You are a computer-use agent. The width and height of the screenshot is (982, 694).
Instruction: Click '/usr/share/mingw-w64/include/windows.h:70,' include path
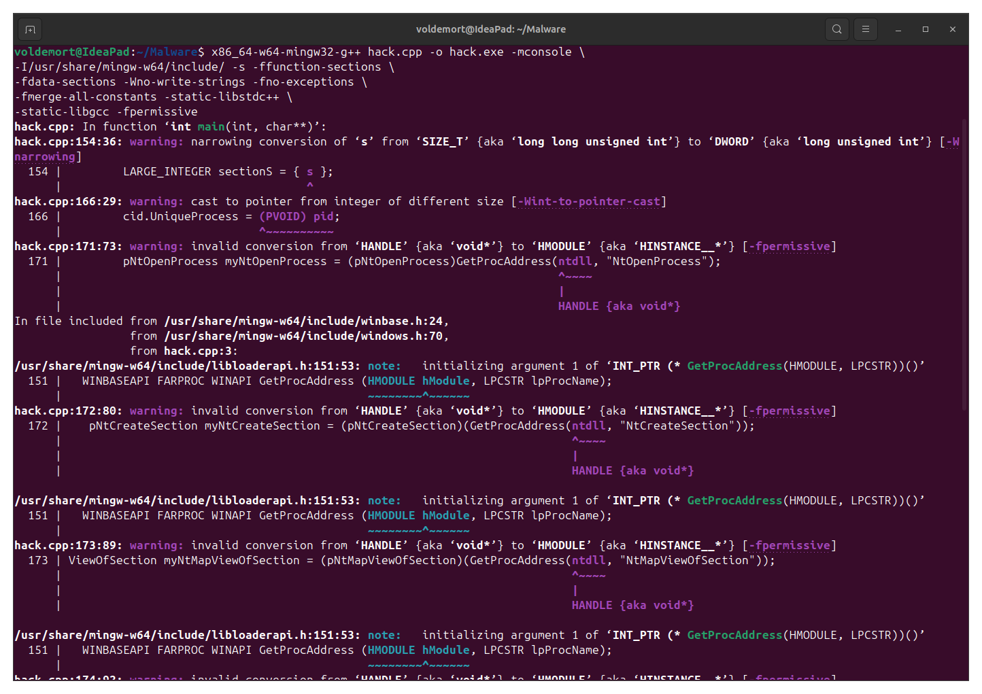tap(307, 336)
